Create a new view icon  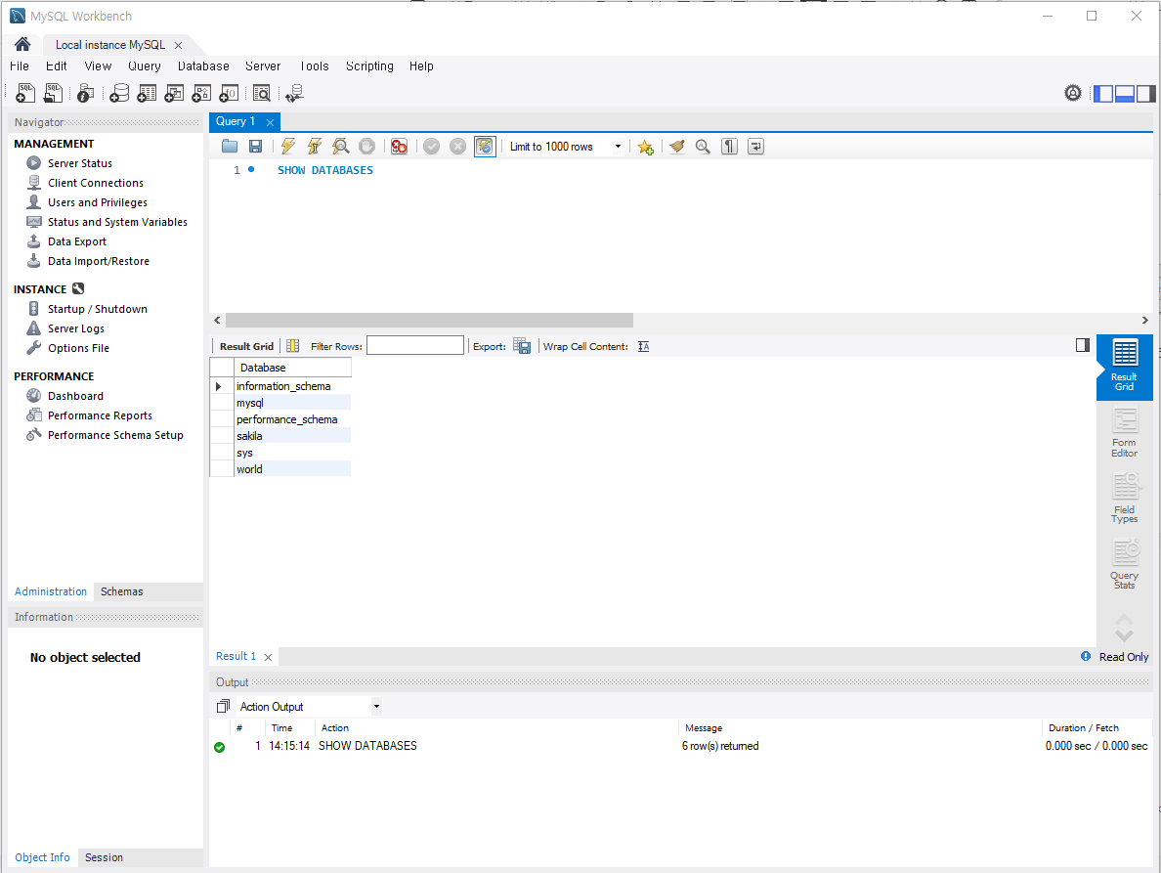[174, 93]
